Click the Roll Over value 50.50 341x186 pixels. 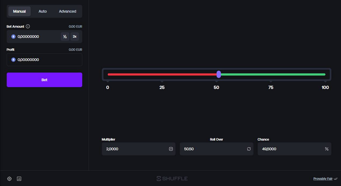coord(189,149)
